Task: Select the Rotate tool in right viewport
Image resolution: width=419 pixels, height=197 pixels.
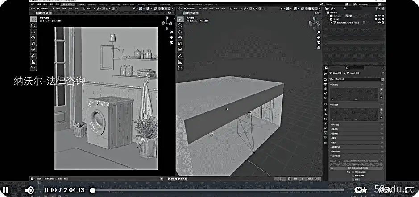Action: tap(180, 37)
